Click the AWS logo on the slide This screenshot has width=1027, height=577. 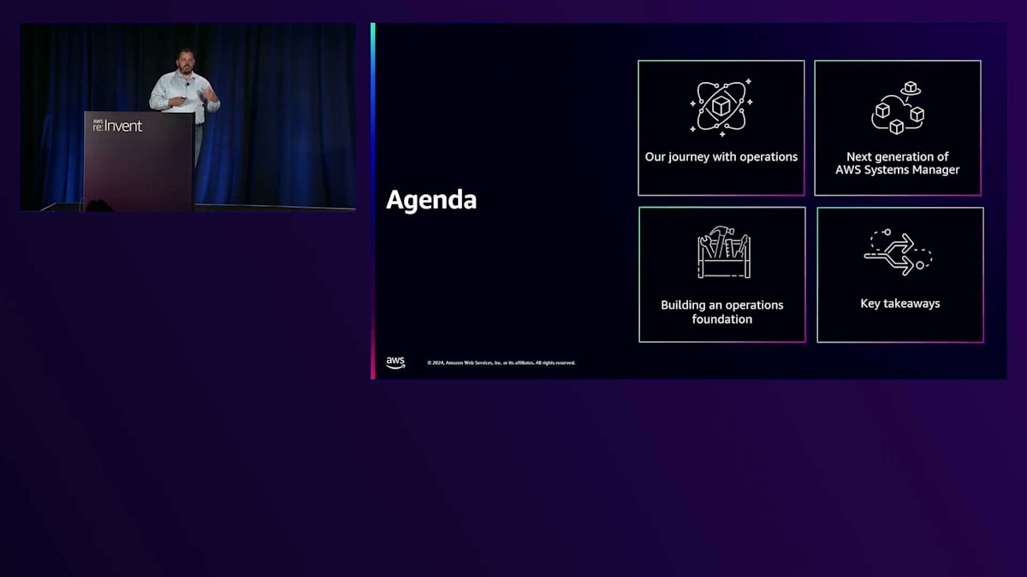coord(395,362)
